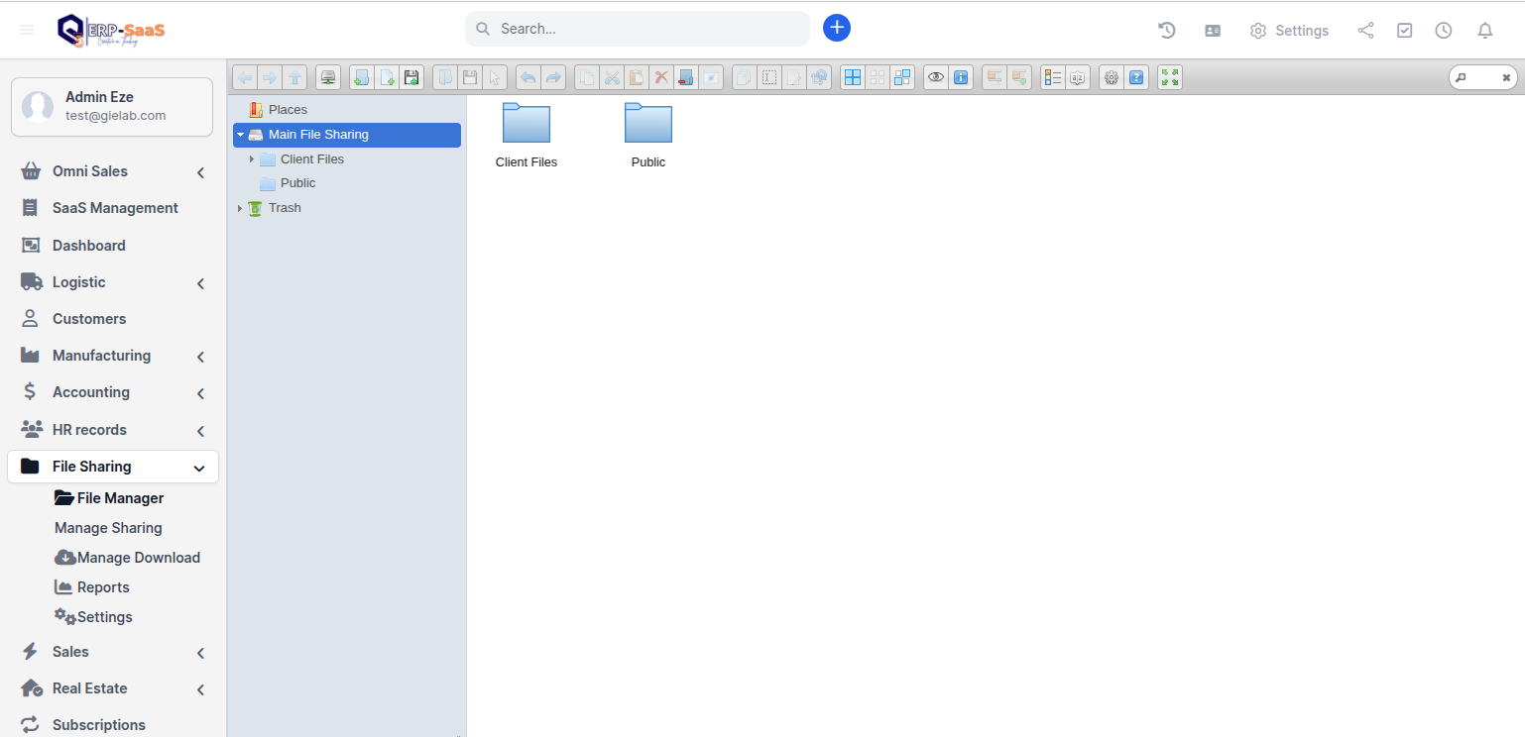Image resolution: width=1525 pixels, height=737 pixels.
Task: Open Manage Sharing in sidebar submenu
Action: (108, 528)
